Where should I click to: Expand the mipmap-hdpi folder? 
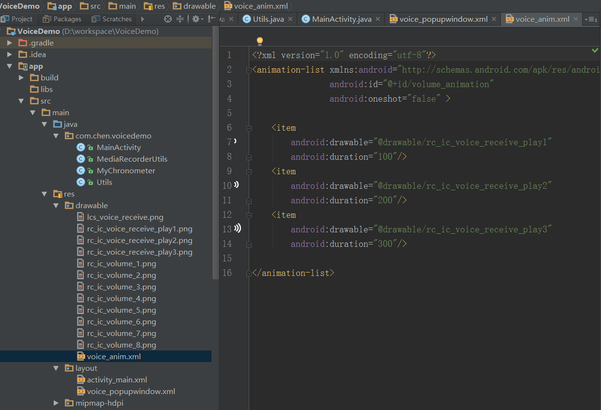pyautogui.click(x=57, y=403)
